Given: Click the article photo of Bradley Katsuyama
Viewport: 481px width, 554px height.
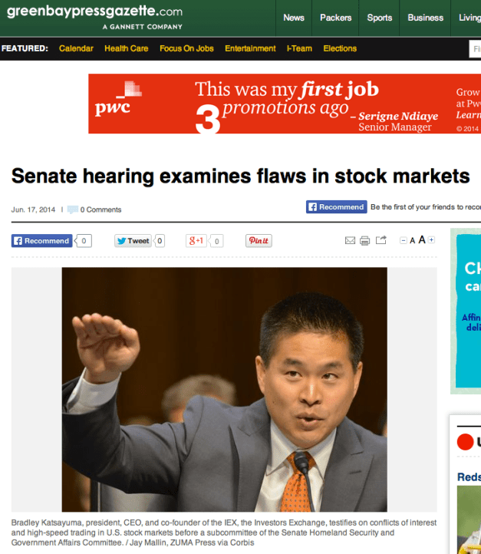Looking at the screenshot, I should point(224,389).
